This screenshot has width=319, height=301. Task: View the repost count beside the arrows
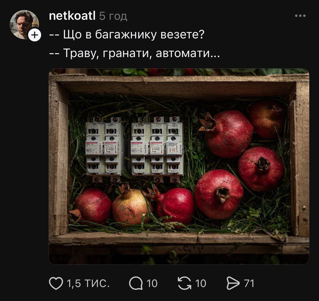[x=201, y=283]
